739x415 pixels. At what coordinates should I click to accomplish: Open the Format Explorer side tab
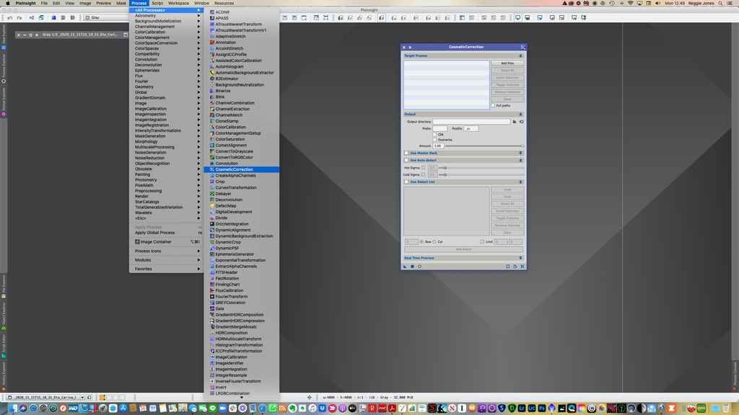pyautogui.click(x=4, y=101)
